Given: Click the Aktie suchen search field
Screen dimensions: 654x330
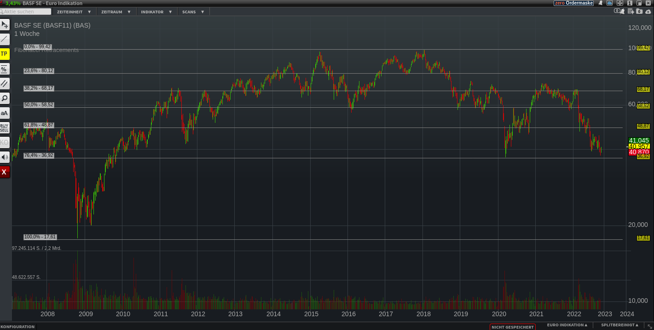Looking at the screenshot, I should click(x=25, y=12).
